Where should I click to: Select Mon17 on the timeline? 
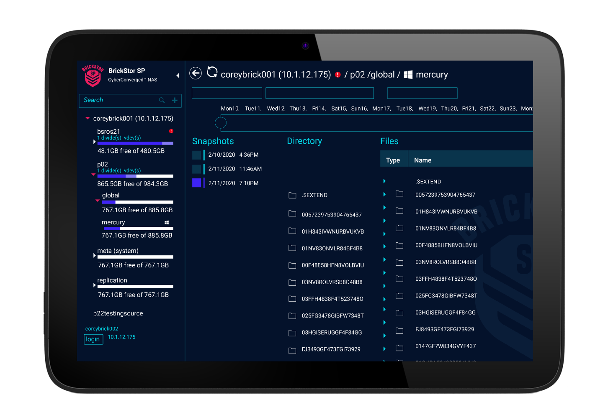[x=381, y=109]
